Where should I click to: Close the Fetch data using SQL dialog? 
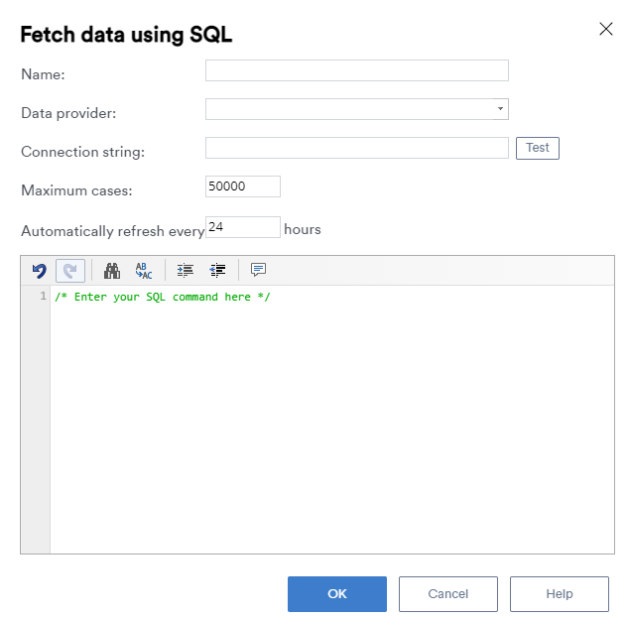[x=606, y=29]
